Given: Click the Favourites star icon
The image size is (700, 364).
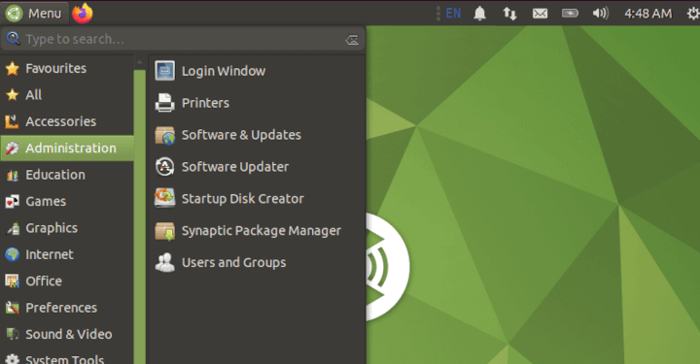Looking at the screenshot, I should [12, 68].
